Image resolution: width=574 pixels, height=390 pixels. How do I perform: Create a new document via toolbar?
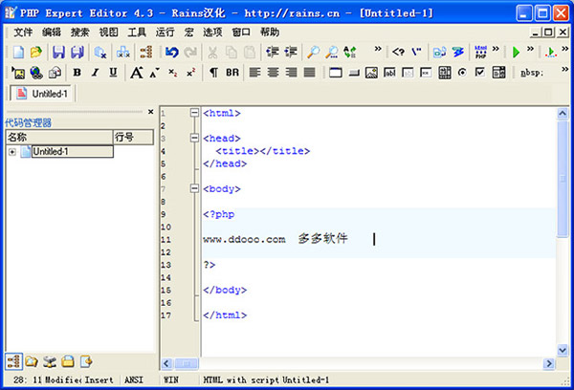click(x=18, y=53)
